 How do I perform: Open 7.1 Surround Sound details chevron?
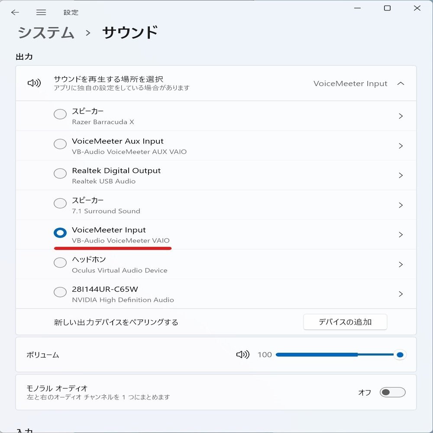click(x=401, y=205)
